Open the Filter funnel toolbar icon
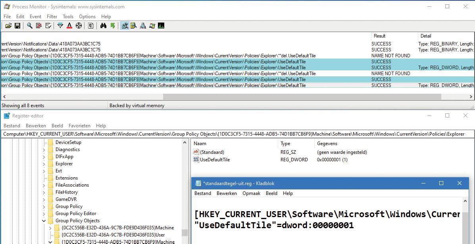This screenshot has height=244, width=475. pyautogui.click(x=60, y=26)
